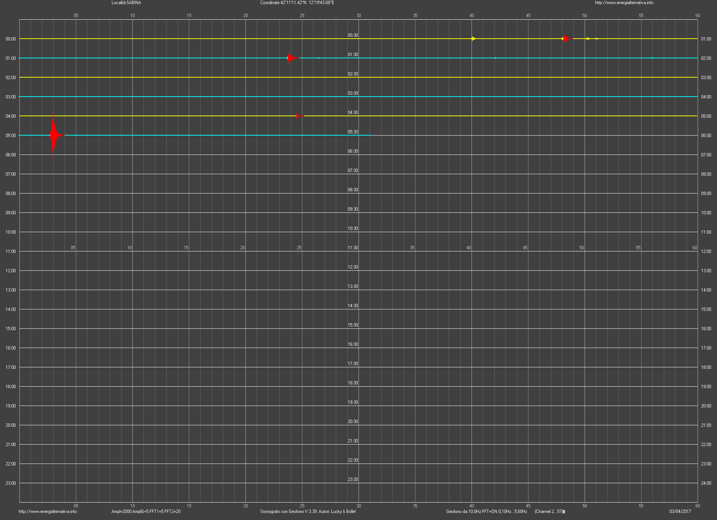717x520 pixels.
Task: Click the 'Località:SABINA' header text
Action: pos(126,3)
